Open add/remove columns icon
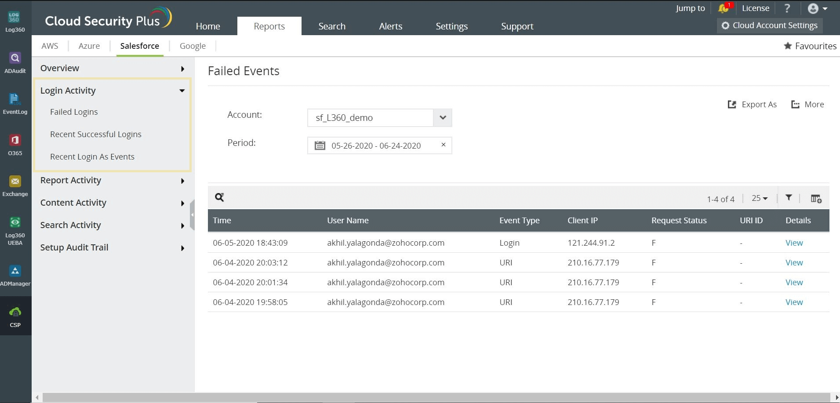Image resolution: width=840 pixels, height=403 pixels. coord(816,199)
